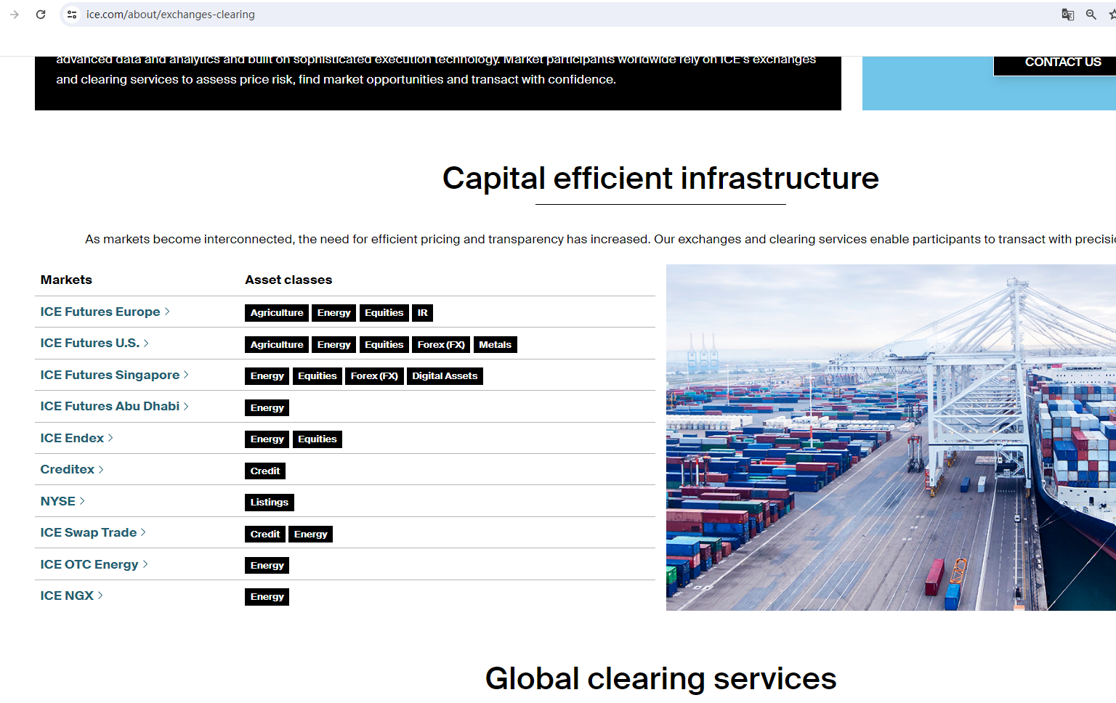The width and height of the screenshot is (1116, 703).
Task: Open the ICE Futures Europe link
Action: (x=100, y=312)
